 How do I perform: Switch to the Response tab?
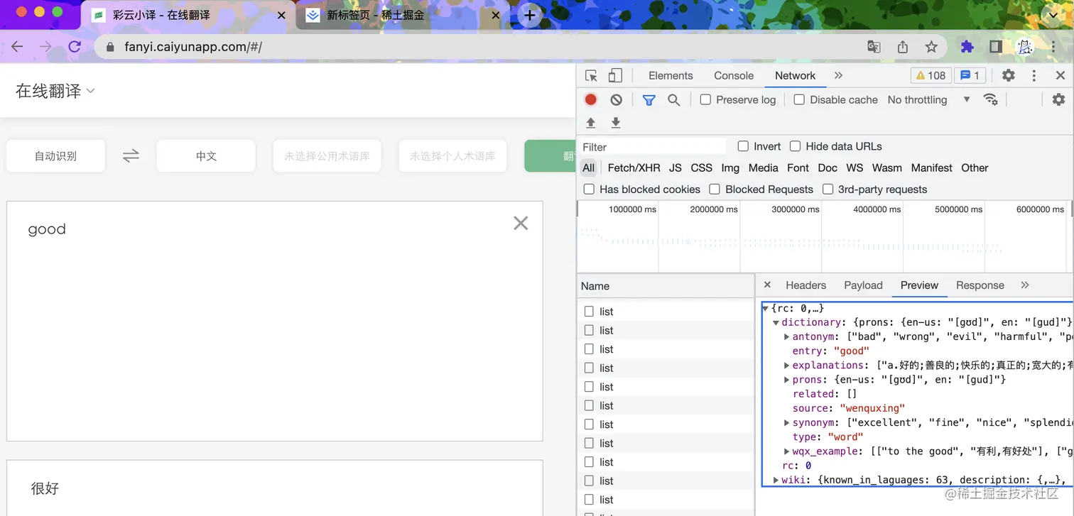coord(980,285)
